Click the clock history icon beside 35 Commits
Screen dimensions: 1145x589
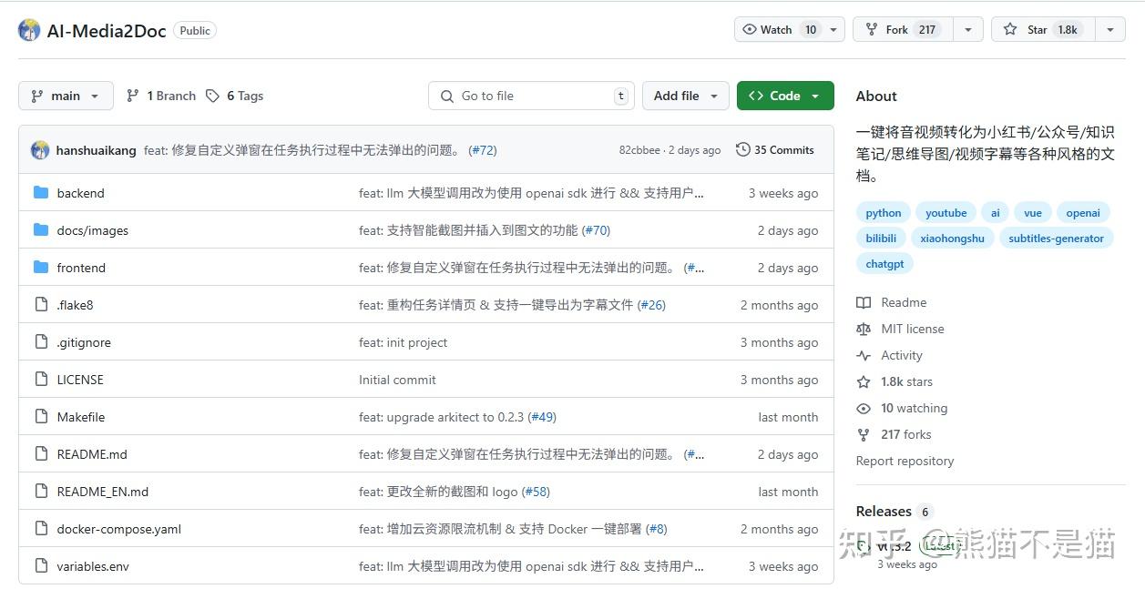pyautogui.click(x=743, y=149)
